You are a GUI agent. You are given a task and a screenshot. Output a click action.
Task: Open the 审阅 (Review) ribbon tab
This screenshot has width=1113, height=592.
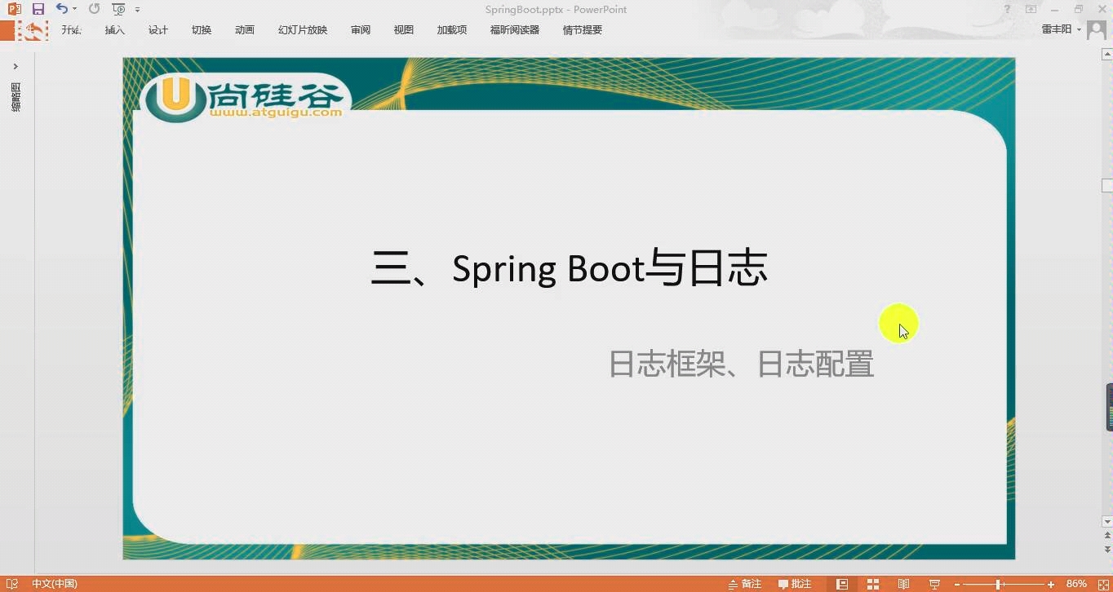click(x=361, y=30)
